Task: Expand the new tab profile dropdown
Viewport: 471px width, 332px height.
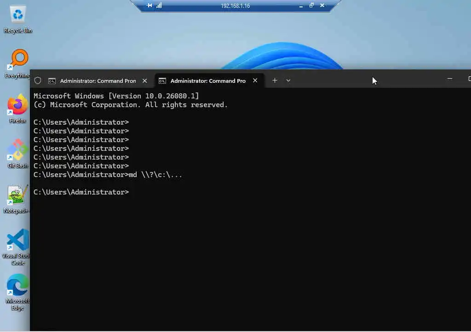Action: pyautogui.click(x=288, y=80)
